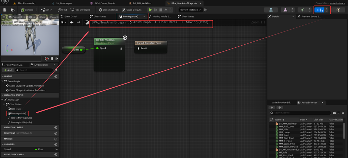The height and width of the screenshot is (158, 348).
Task: Navigate forward with the right arrow in graph
Action: coord(79,22)
